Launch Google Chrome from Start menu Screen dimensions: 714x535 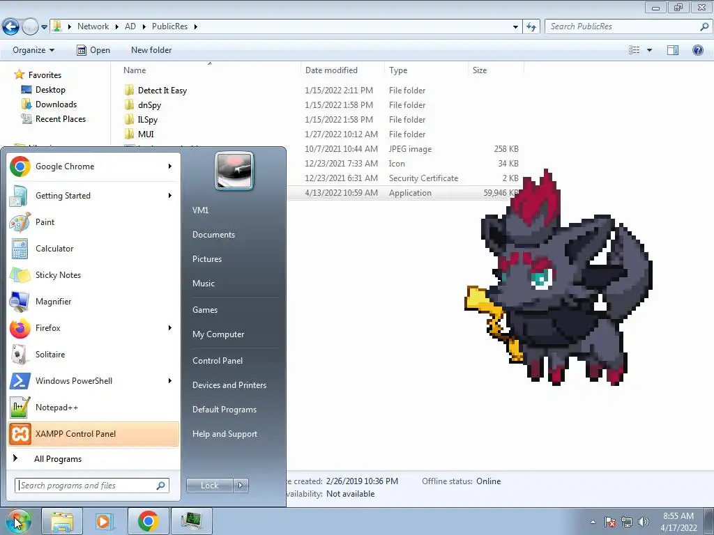(x=93, y=166)
